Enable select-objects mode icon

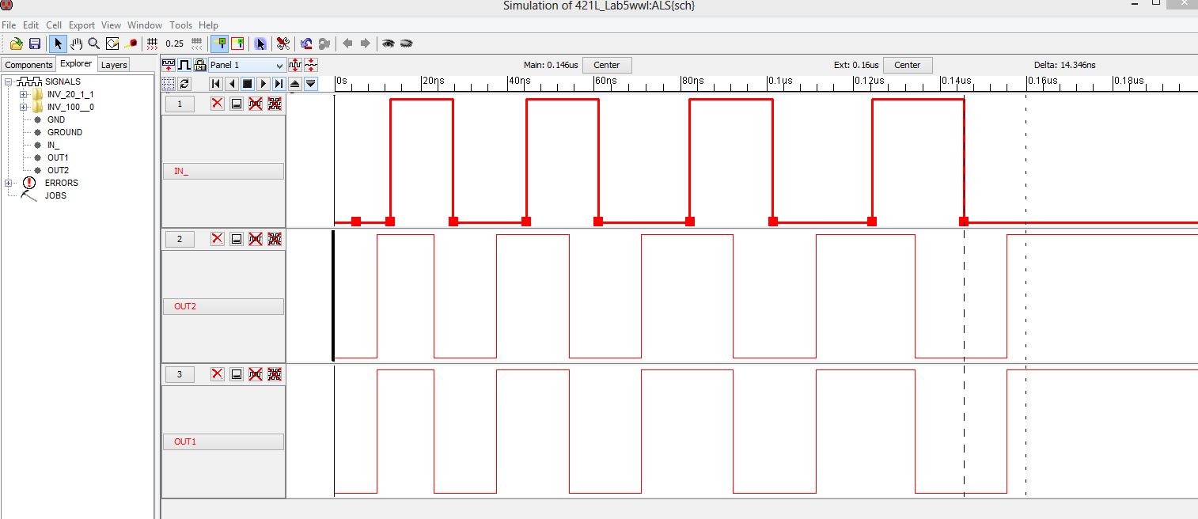pyautogui.click(x=219, y=44)
